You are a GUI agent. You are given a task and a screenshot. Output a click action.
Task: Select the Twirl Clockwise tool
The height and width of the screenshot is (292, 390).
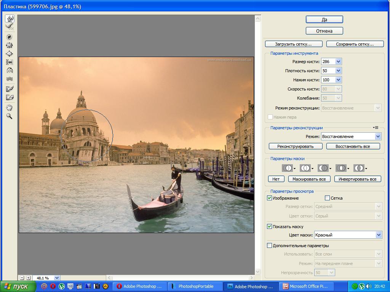click(10, 37)
